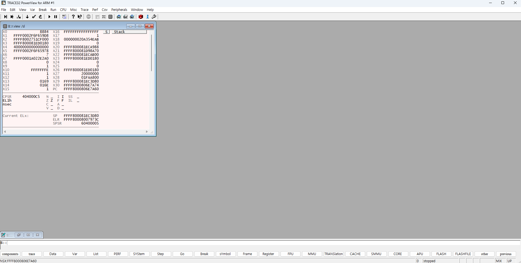
Task: Click the Break (pause execution) toolbar icon
Action: click(55, 17)
